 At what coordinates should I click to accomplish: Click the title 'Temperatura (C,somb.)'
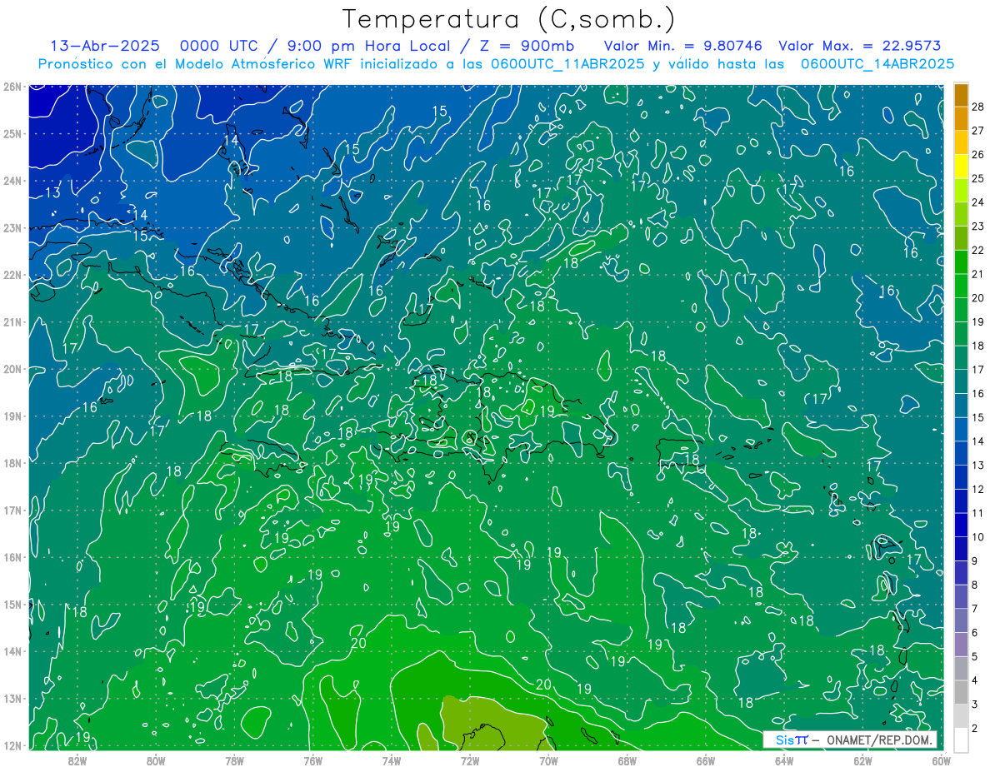509,20
